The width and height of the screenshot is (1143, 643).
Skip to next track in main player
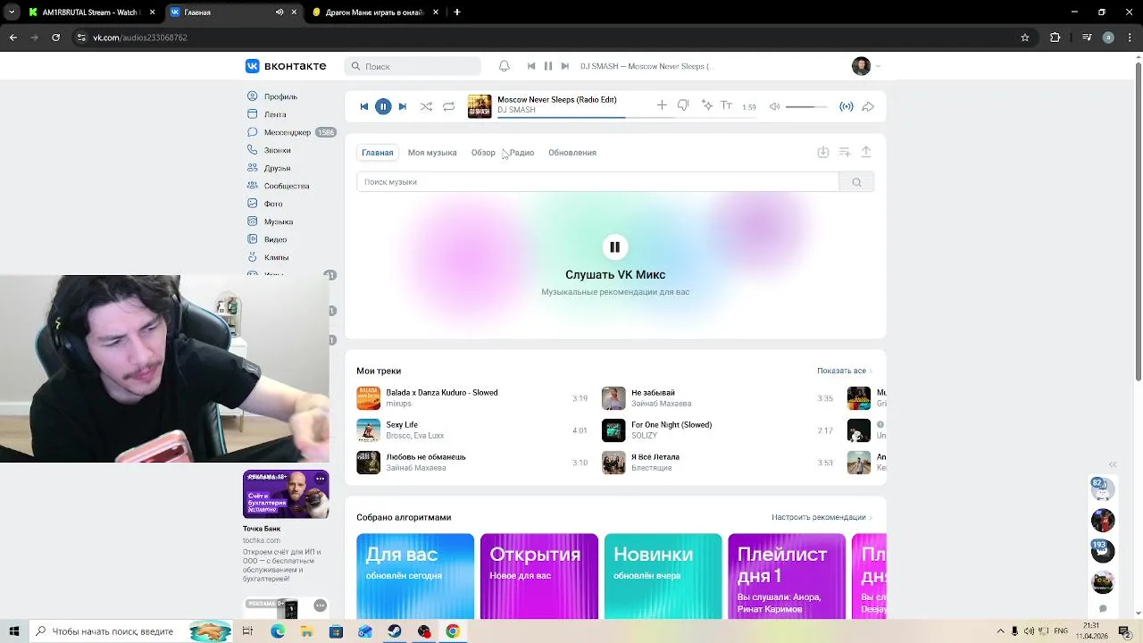[x=403, y=106]
